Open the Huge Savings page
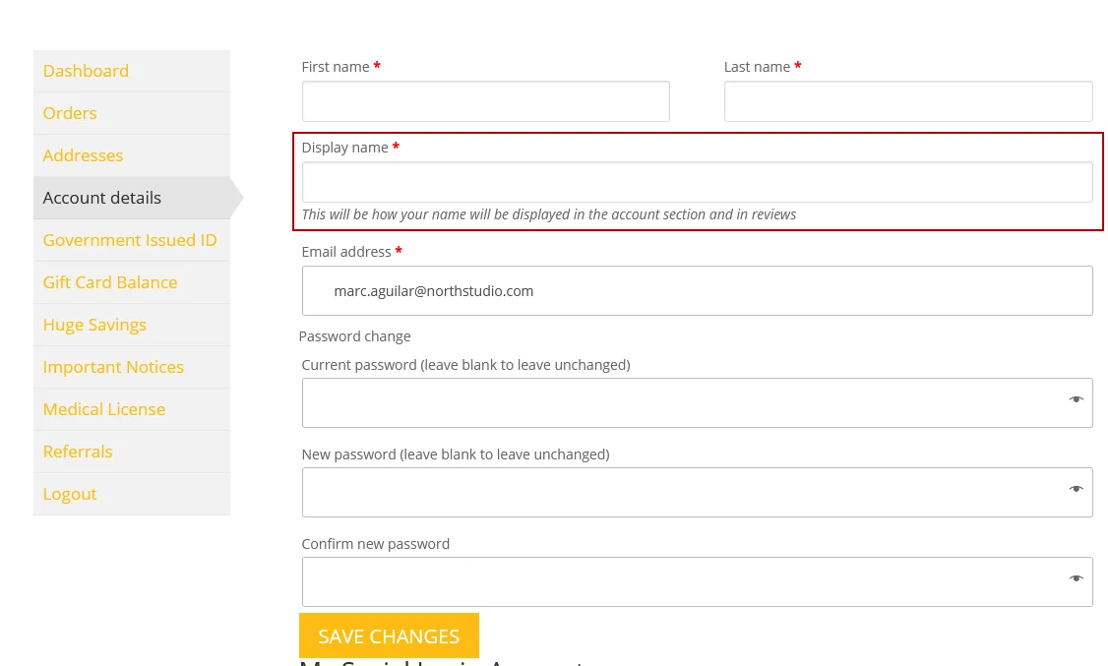This screenshot has width=1108, height=666. coord(94,325)
